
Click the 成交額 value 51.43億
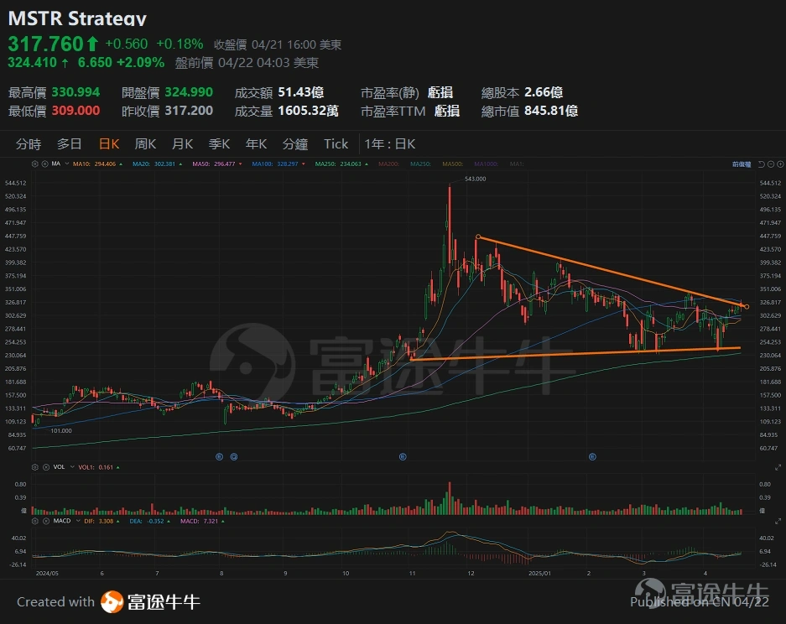[x=301, y=92]
